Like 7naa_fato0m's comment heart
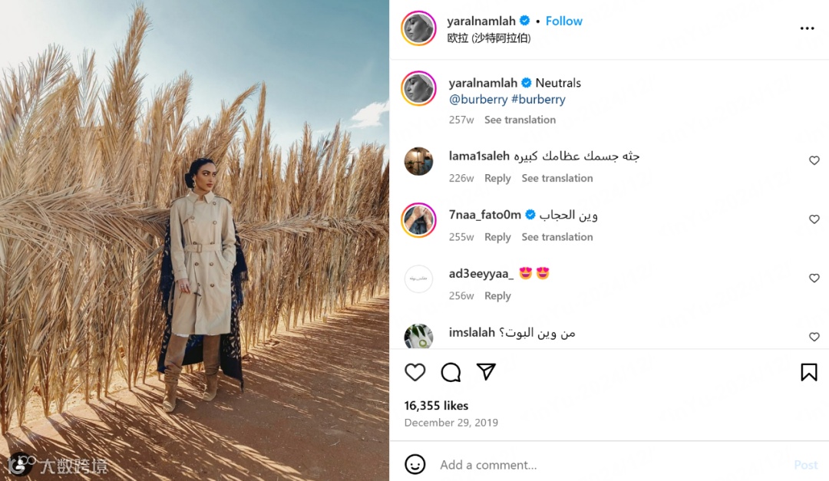 point(814,219)
